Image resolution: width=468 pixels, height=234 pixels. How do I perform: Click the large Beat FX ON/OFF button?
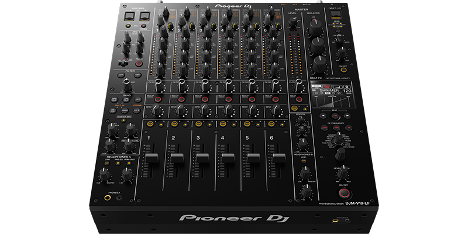pos(344,193)
